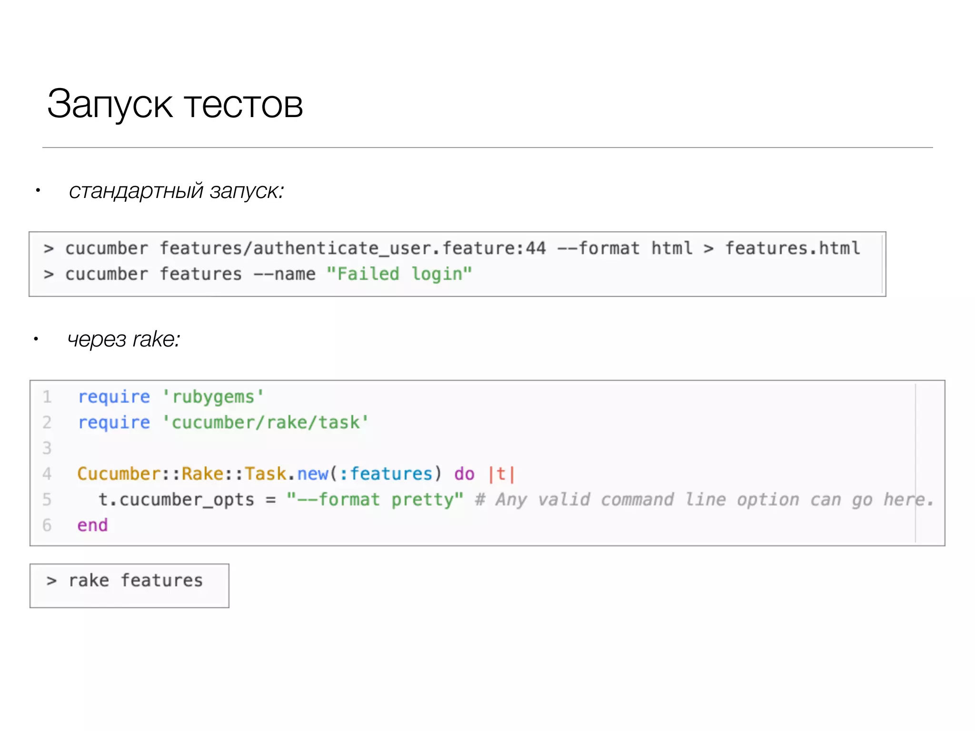975x731 pixels.
Task: Click the "features.html" output filename
Action: (792, 248)
